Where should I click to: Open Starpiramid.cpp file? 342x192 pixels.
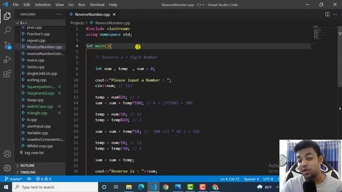40,93
